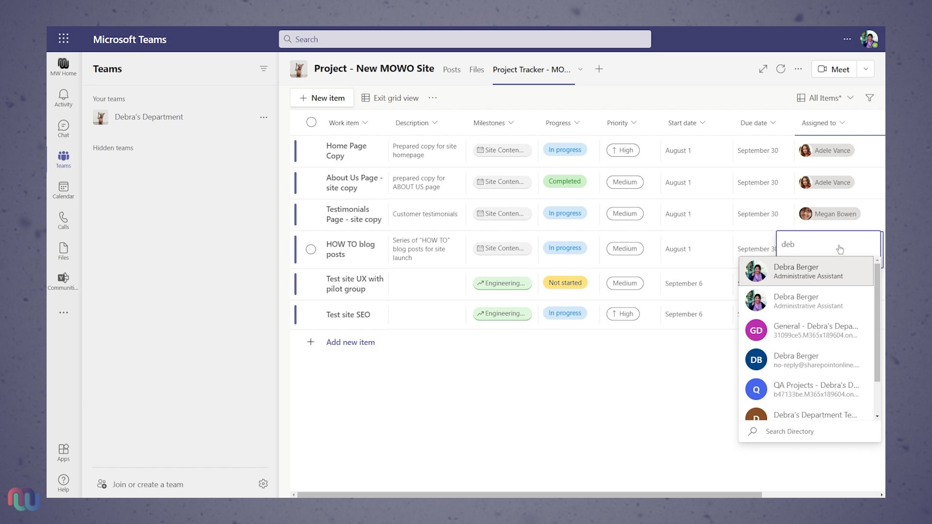
Task: Open the Calls phone icon
Action: click(x=64, y=221)
